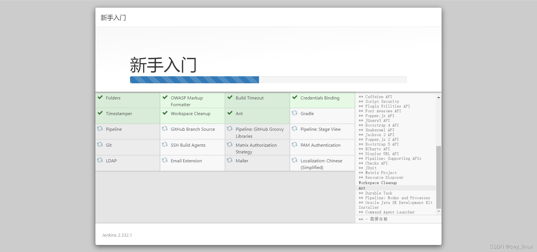The width and height of the screenshot is (537, 252).
Task: Click the pending spinner icon for Gradle
Action: (x=295, y=113)
